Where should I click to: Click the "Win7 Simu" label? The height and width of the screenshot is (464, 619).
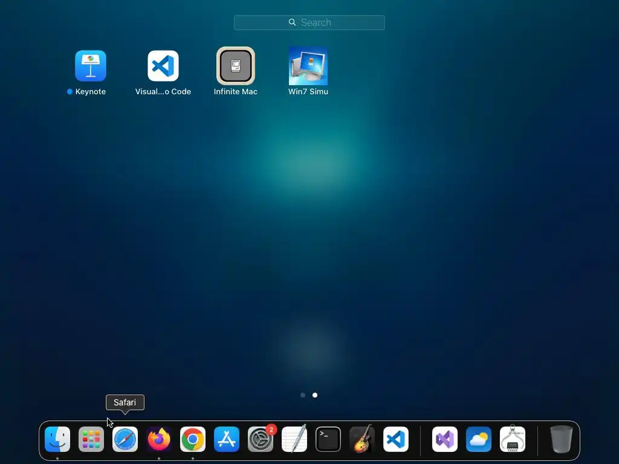308,92
